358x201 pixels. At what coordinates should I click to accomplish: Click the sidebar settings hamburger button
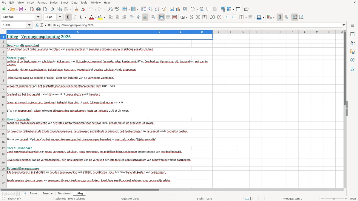[x=352, y=25]
